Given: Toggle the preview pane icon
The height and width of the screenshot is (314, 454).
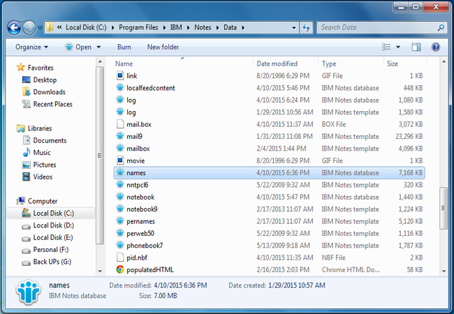Looking at the screenshot, I should [416, 47].
